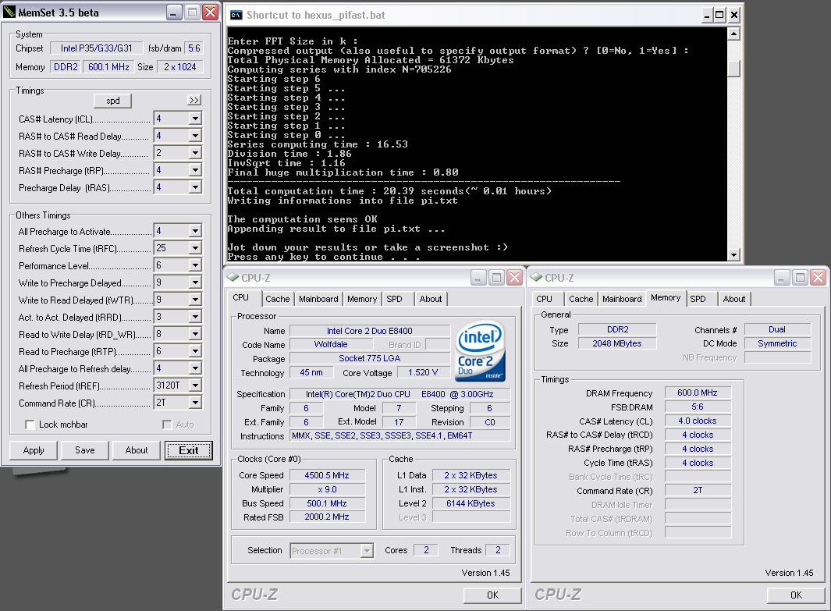
Task: Click the CPU-Z icon in CPU window title
Action: pyautogui.click(x=233, y=277)
